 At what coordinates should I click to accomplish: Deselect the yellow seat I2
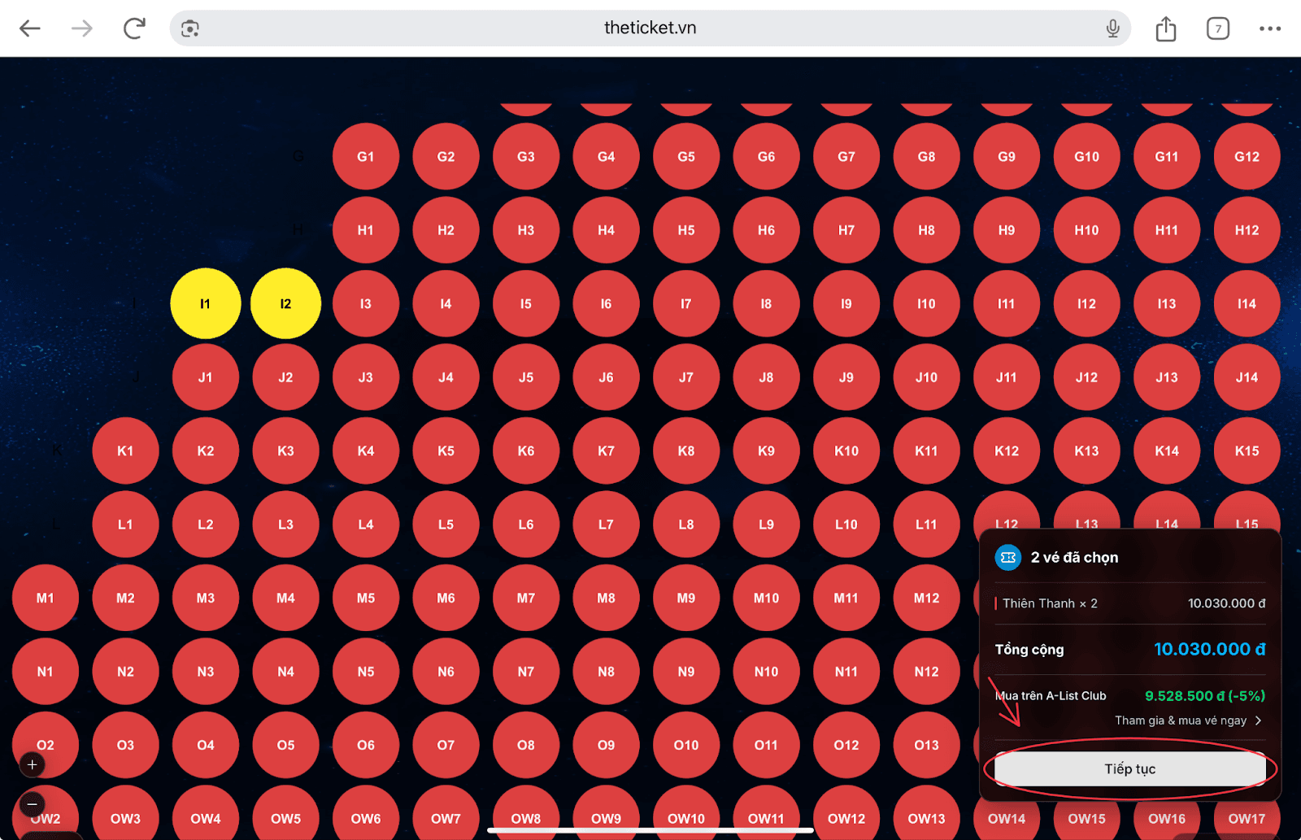[x=285, y=303]
